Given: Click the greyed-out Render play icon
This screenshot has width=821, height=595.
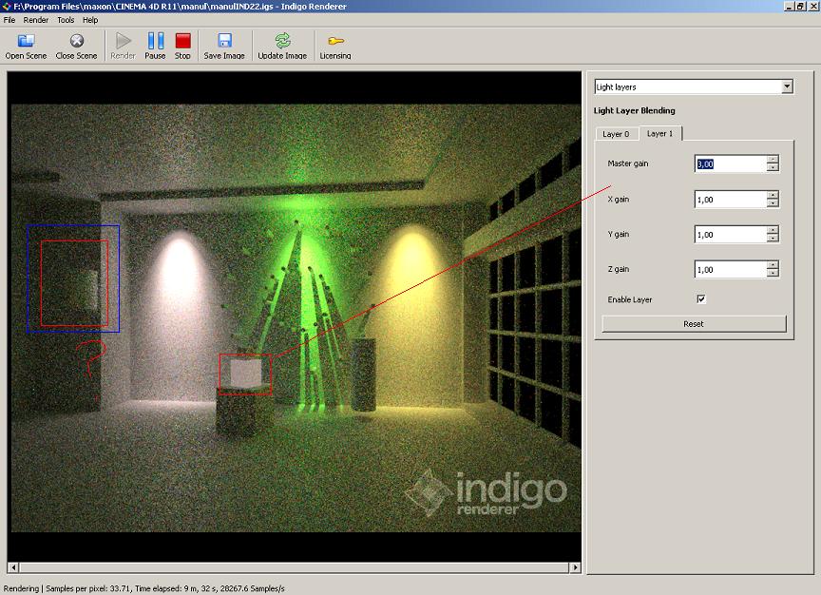Looking at the screenshot, I should point(123,41).
